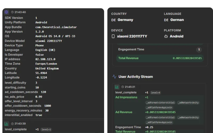The width and height of the screenshot is (213, 133).
Task: Click the User Activity Stream heading
Action: (136, 77)
